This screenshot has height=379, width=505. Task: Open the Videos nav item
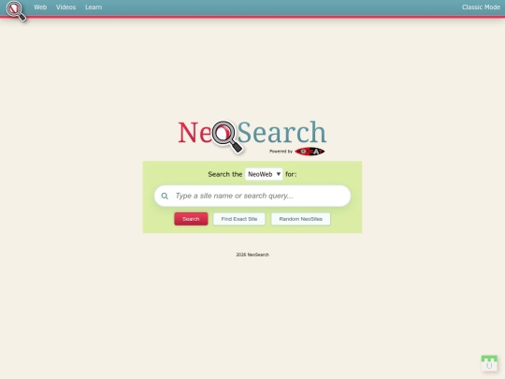65,7
